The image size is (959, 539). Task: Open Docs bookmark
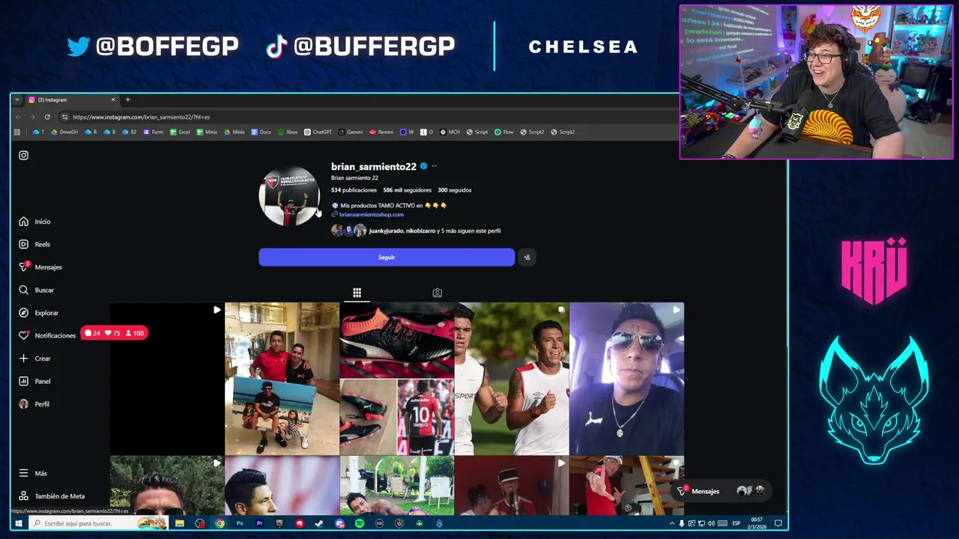point(261,132)
